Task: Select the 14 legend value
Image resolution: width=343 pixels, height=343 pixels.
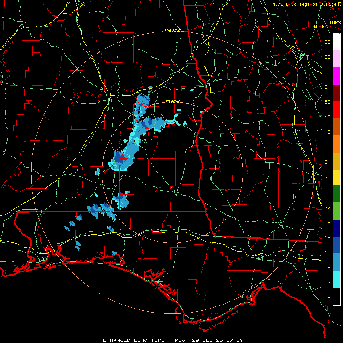Action: [x=327, y=237]
